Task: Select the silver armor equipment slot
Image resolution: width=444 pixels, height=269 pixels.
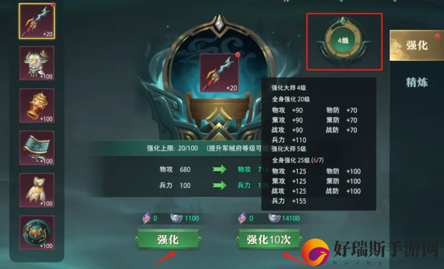Action: point(37,63)
